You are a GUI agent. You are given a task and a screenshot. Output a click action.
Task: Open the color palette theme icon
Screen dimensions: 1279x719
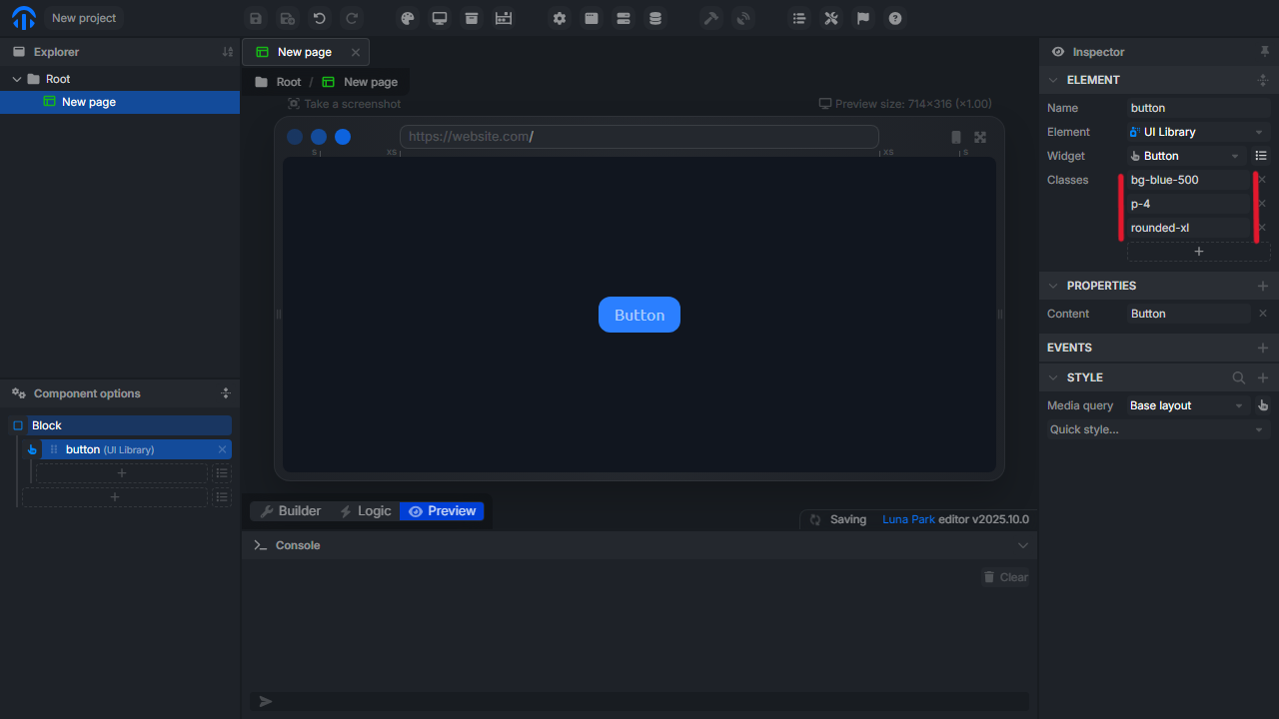click(407, 18)
